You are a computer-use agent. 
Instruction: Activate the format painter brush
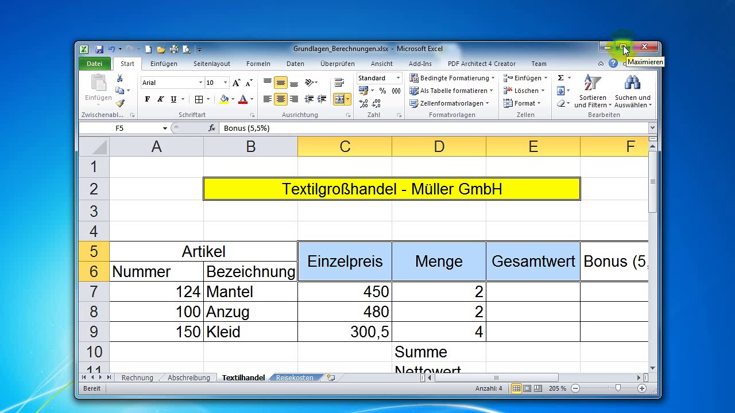120,103
